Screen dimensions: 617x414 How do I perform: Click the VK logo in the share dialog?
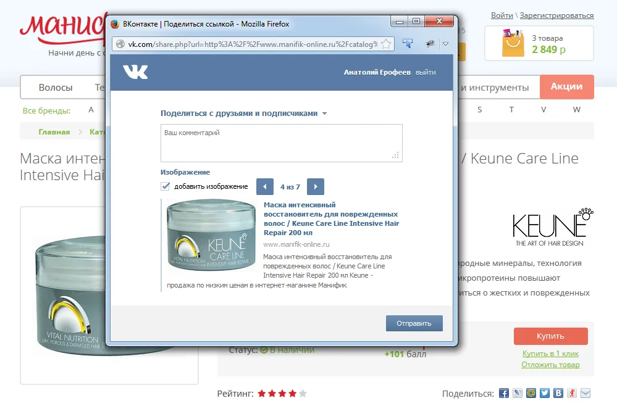coord(135,72)
